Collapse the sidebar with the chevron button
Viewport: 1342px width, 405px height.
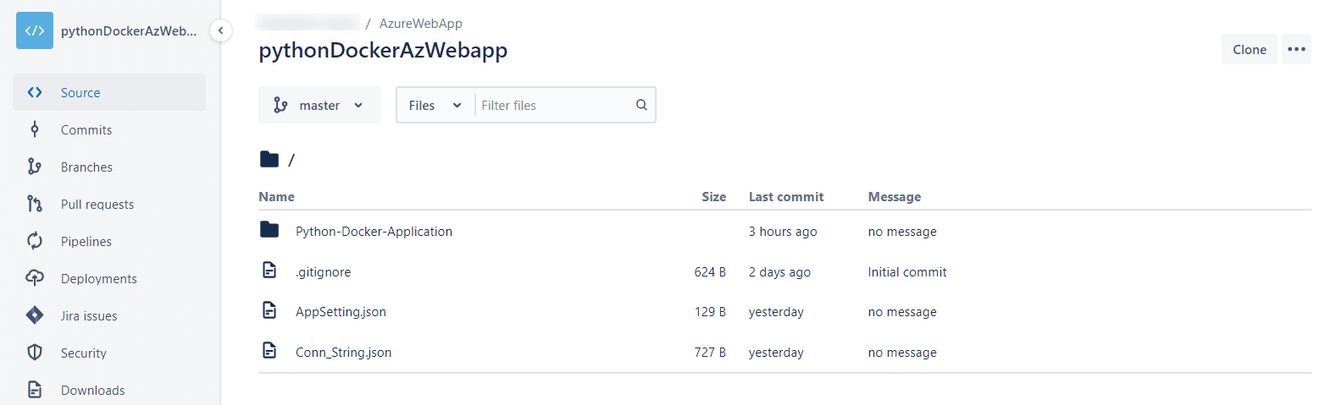click(220, 30)
